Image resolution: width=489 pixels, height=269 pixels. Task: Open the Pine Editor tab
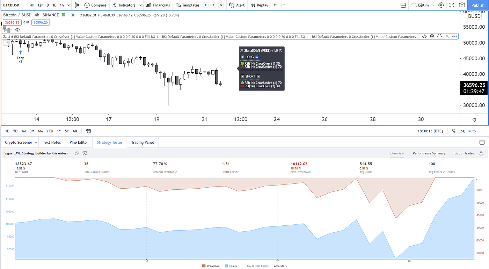pos(79,142)
